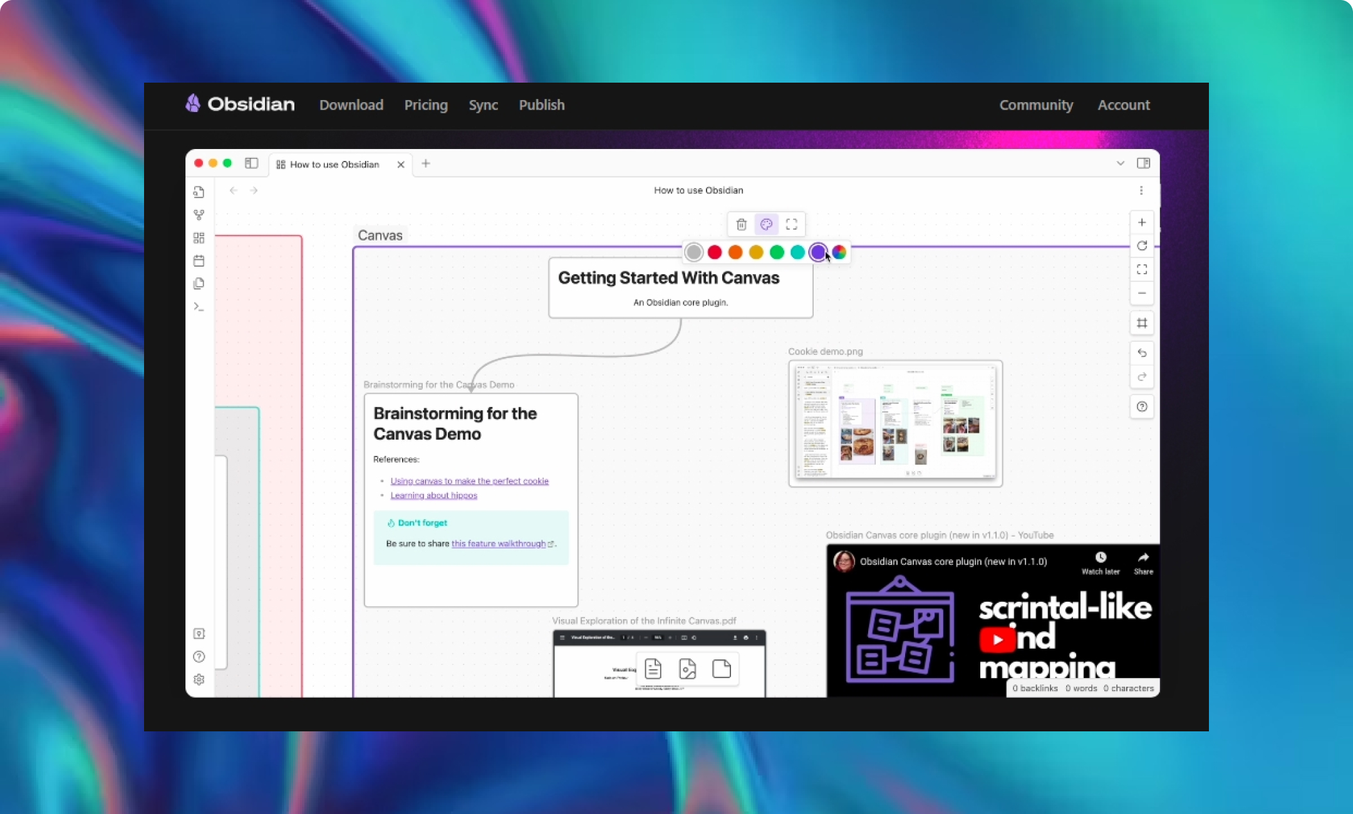The width and height of the screenshot is (1353, 814).
Task: Open the this feature walkthrough link
Action: click(499, 544)
